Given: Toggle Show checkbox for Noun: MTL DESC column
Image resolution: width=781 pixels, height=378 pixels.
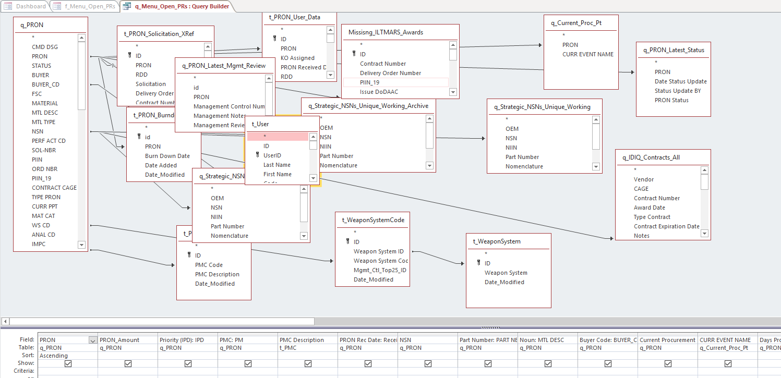Looking at the screenshot, I should coord(548,363).
